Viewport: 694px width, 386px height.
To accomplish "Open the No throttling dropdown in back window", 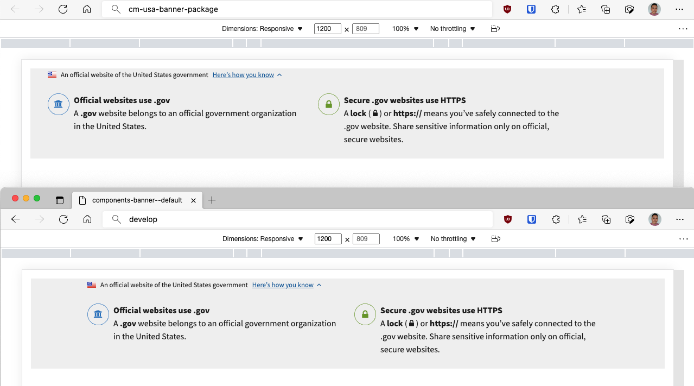I will click(453, 29).
